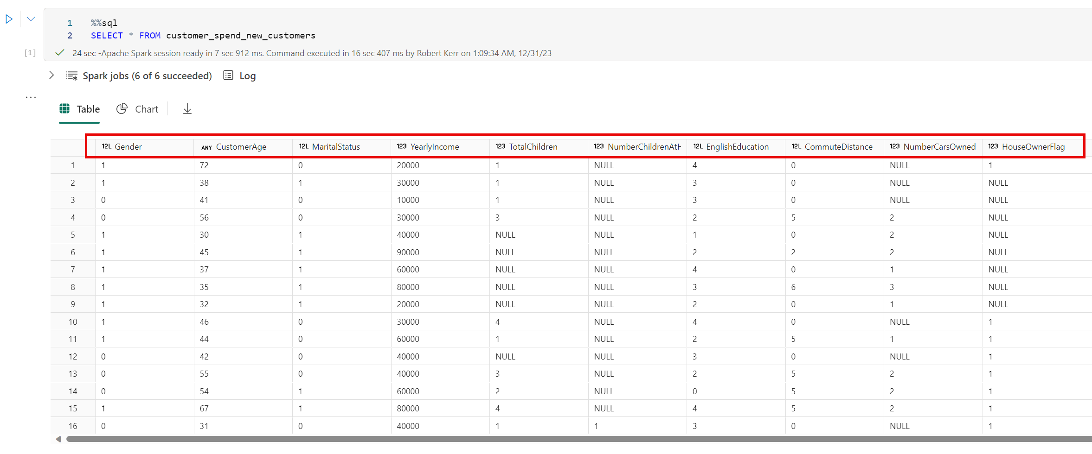Open more cell actions via the ellipsis

[31, 96]
